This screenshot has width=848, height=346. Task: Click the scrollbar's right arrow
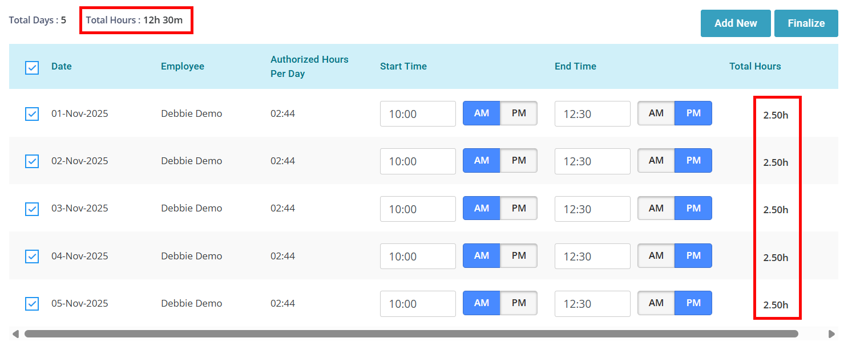click(x=831, y=333)
